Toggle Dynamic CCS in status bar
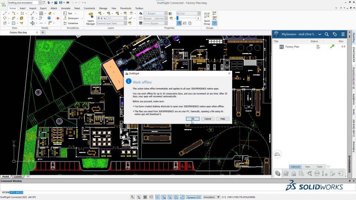This screenshot has width=356, height=200. [x=194, y=197]
